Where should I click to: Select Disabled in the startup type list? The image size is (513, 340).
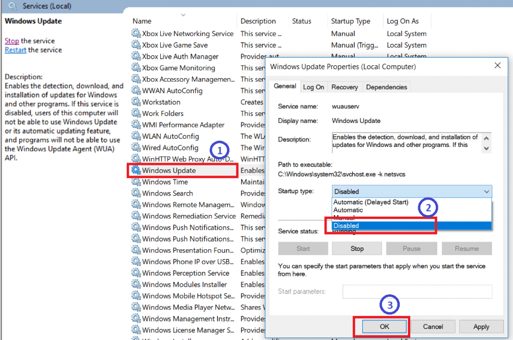[x=370, y=226]
